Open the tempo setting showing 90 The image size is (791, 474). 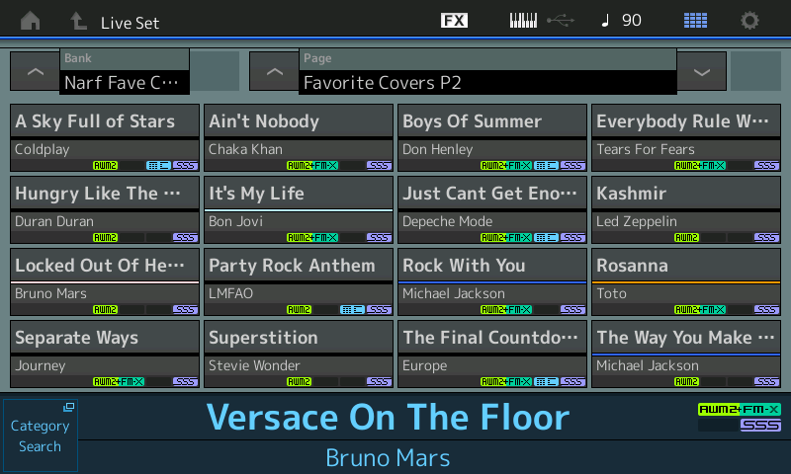click(621, 21)
